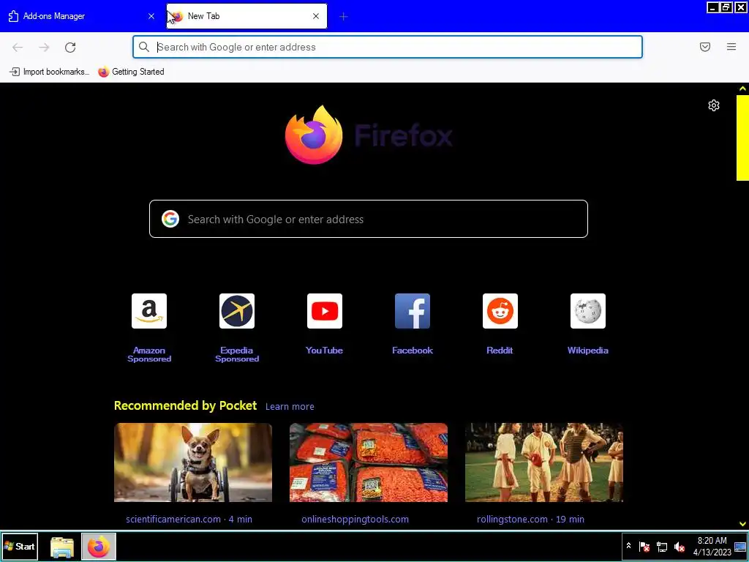Minimize the Firefox window
749x562 pixels.
point(712,7)
